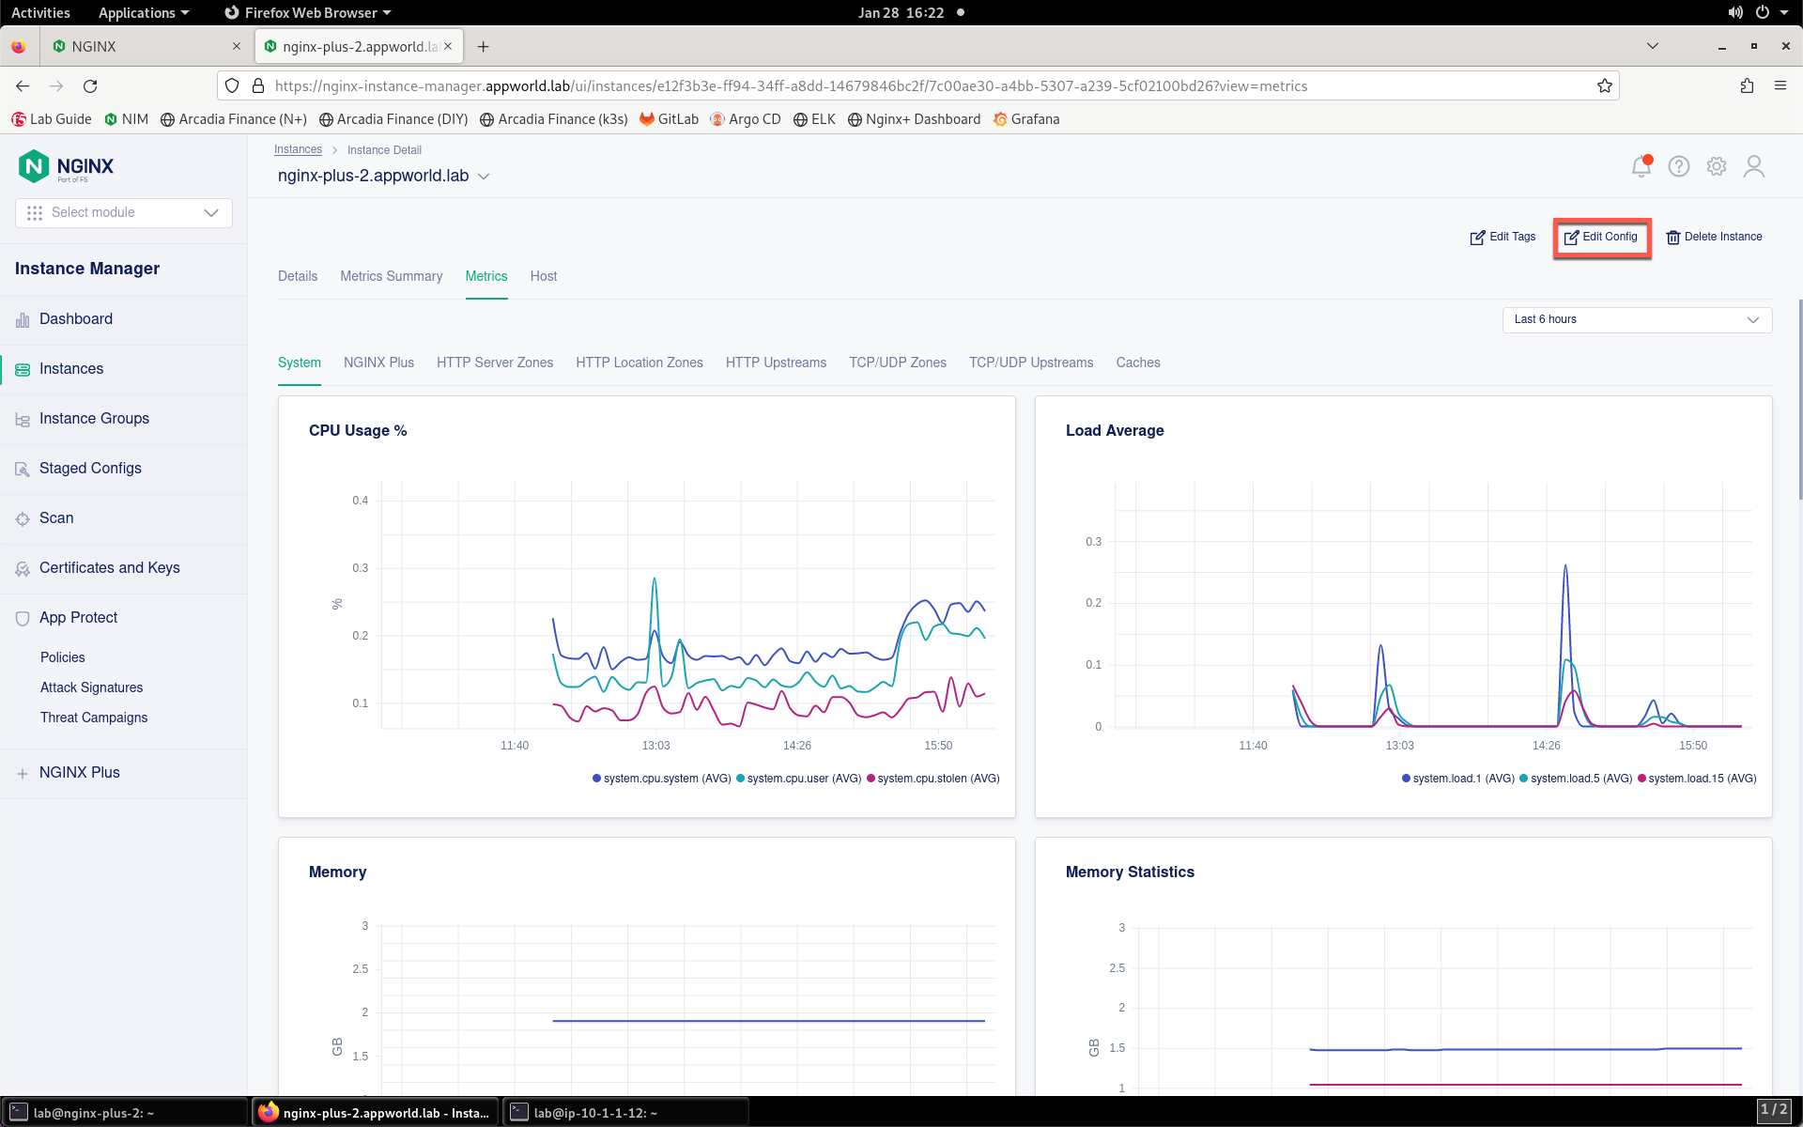
Task: Open a new browser tab
Action: click(483, 46)
